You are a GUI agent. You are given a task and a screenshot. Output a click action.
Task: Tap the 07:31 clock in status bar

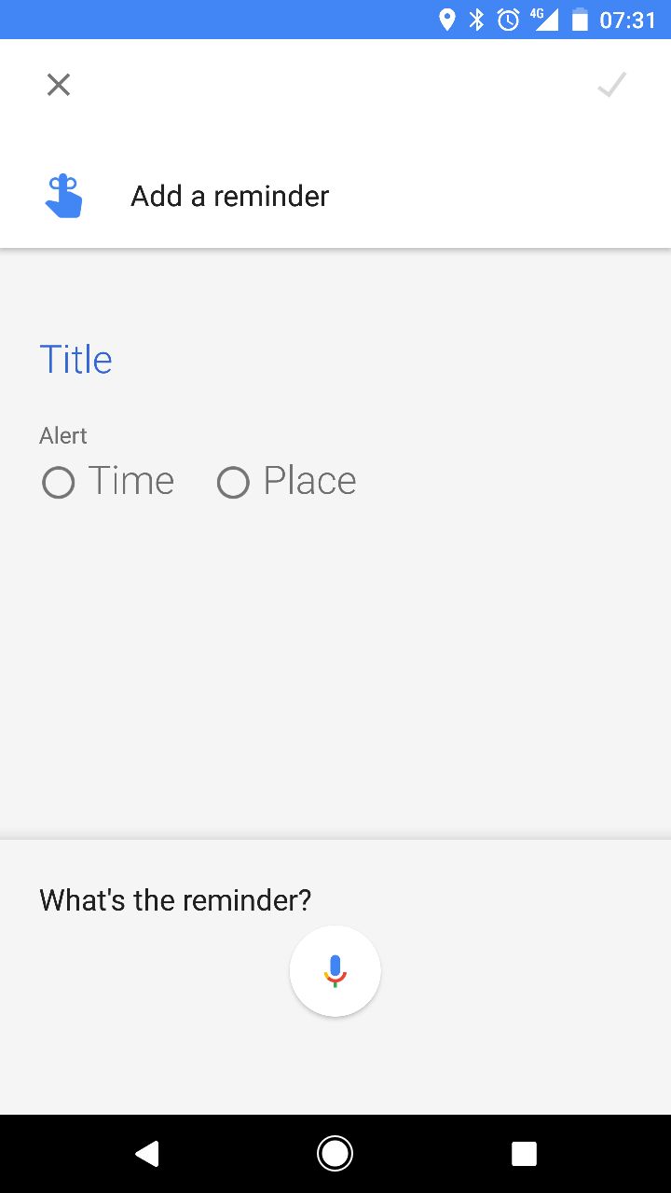(x=627, y=20)
